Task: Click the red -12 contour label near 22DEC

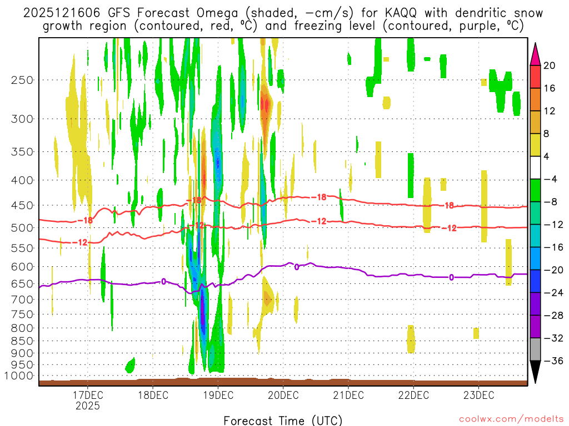Action: point(449,228)
